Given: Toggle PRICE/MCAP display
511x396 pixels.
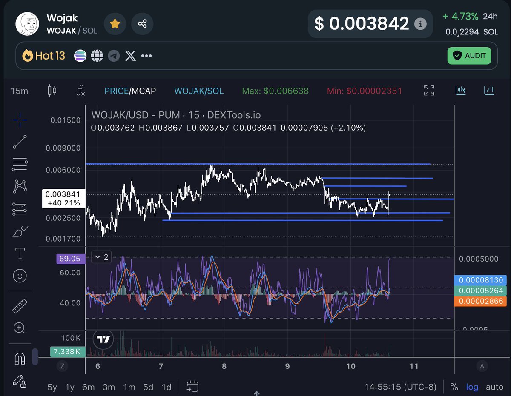Looking at the screenshot, I should (130, 91).
